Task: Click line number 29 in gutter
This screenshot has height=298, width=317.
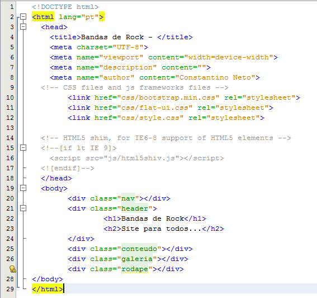Action: point(10,289)
